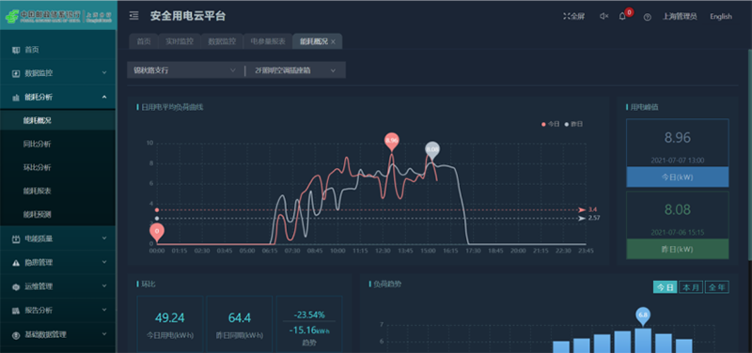Click the 隐患管理 warning triangle icon
This screenshot has height=353, width=752.
[x=16, y=263]
